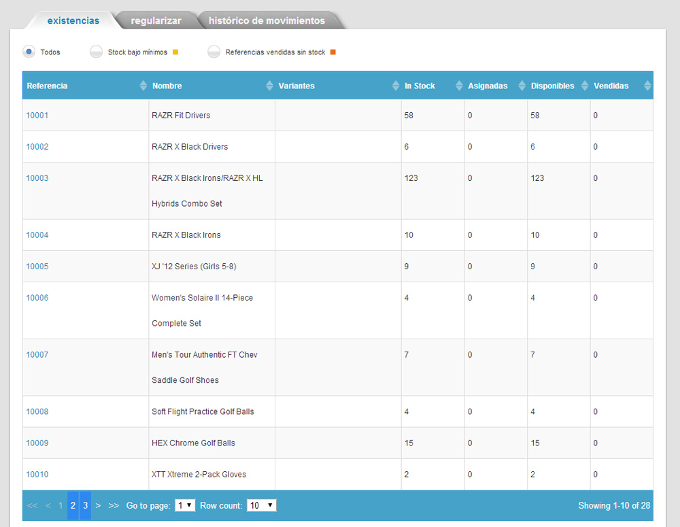Sort table by Referencia column arrows

coord(143,86)
